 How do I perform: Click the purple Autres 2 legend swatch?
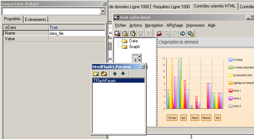pyautogui.click(x=230, y=98)
